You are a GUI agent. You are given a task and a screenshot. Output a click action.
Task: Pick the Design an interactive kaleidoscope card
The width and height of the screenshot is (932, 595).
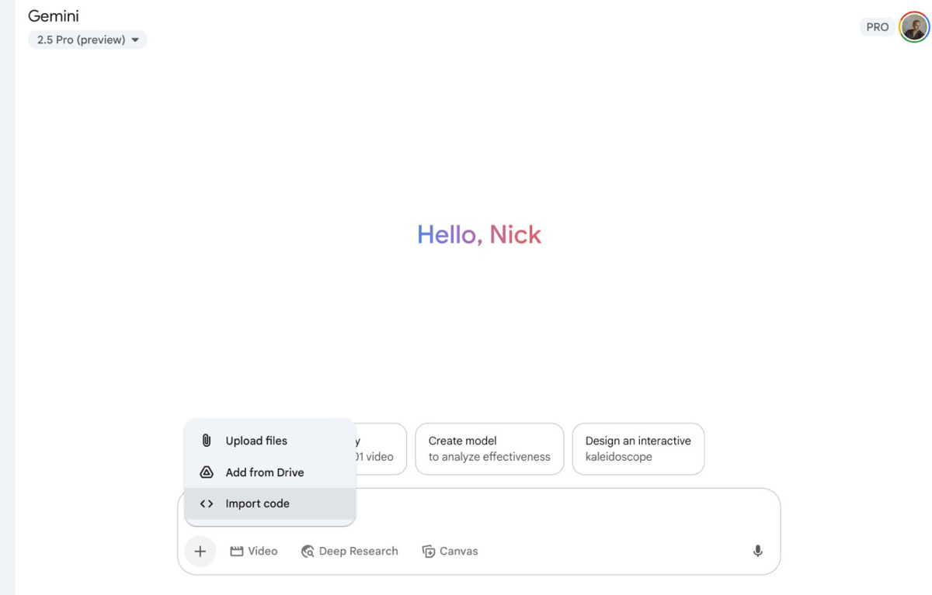click(638, 449)
